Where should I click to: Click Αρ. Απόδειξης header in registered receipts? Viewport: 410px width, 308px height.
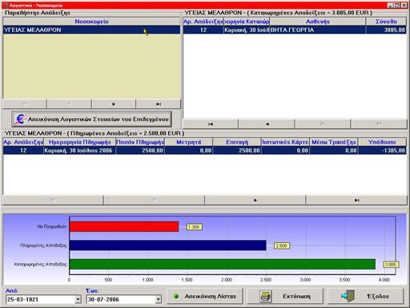[x=203, y=22]
